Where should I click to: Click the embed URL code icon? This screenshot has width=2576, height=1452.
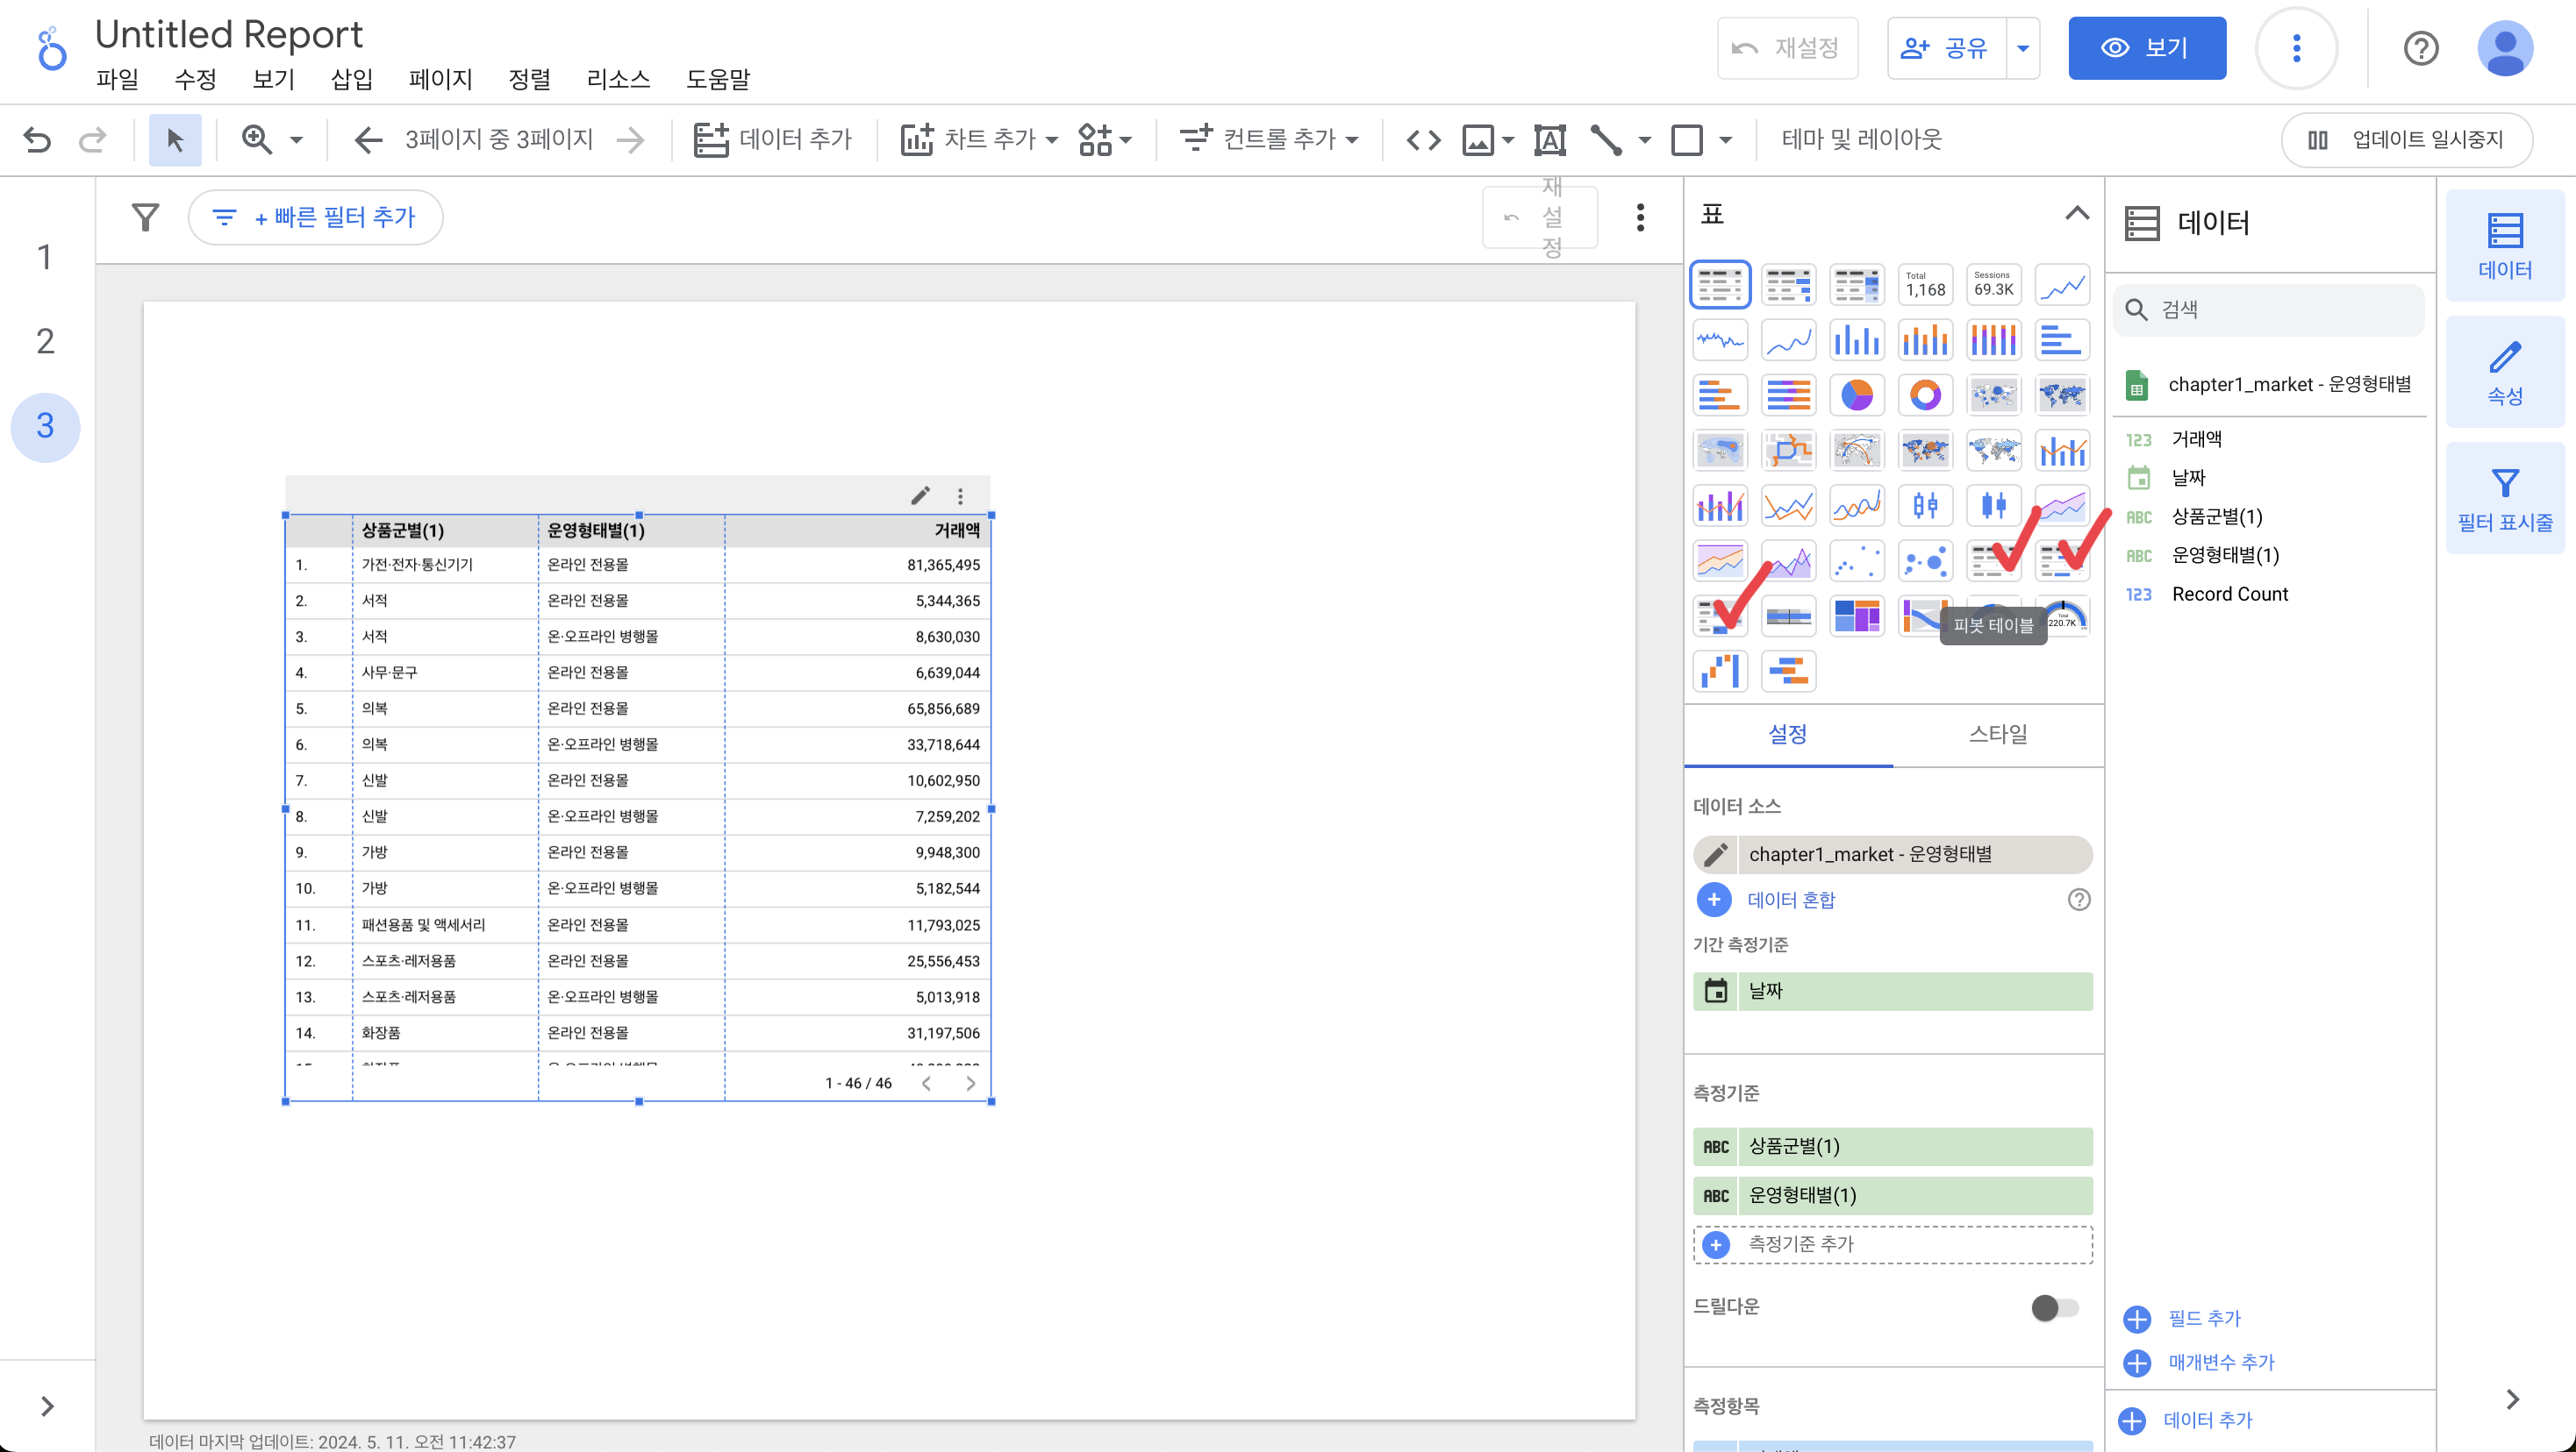[x=1423, y=140]
